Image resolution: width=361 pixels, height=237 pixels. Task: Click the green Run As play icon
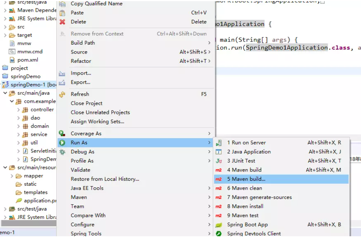click(62, 143)
